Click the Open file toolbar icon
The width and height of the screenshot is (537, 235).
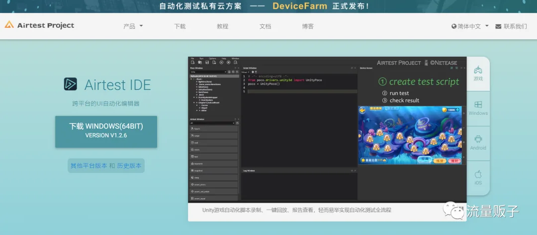coord(200,63)
